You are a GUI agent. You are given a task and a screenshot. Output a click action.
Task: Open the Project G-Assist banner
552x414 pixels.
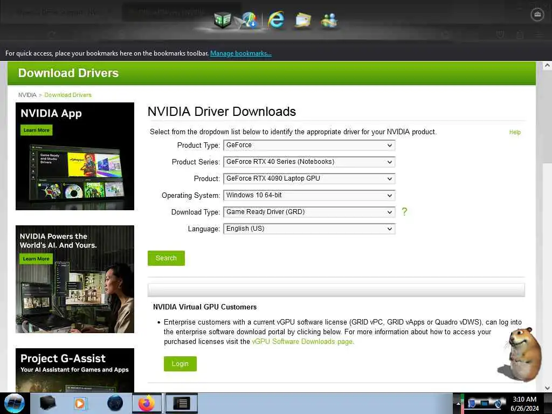click(75, 370)
